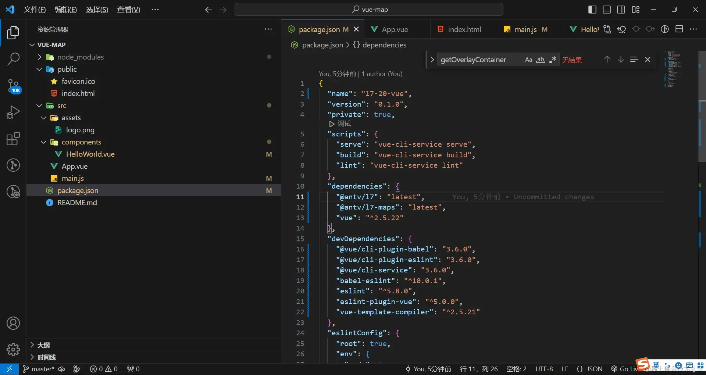The height and width of the screenshot is (375, 706).
Task: Close the find widget
Action: click(648, 60)
